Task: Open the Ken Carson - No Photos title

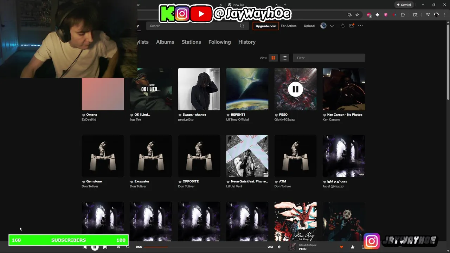Action: [x=345, y=115]
